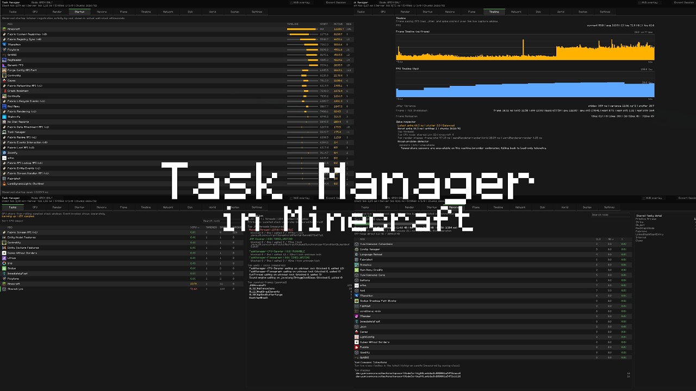
Task: Click the LightConfig mod icon
Action: (357, 337)
